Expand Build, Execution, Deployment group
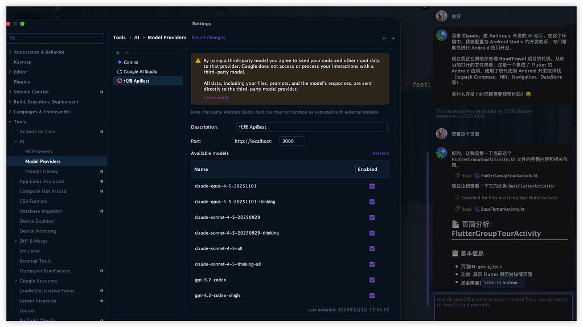 click(x=10, y=101)
